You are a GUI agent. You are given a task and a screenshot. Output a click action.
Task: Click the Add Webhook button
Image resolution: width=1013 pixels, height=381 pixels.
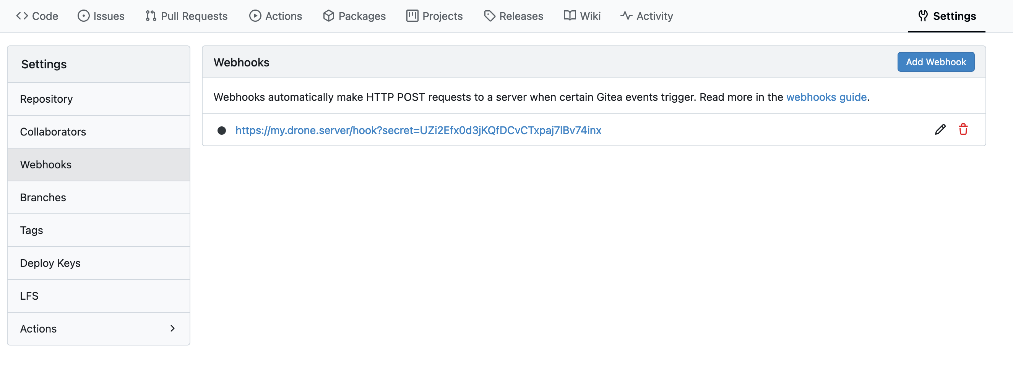point(935,62)
